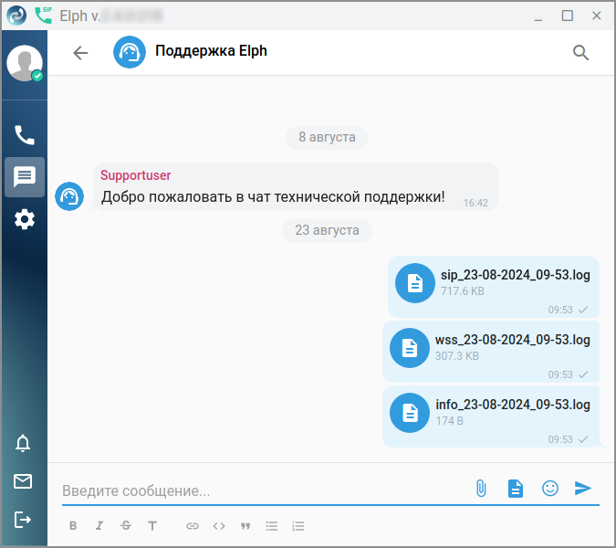616x548 pixels.
Task: Open the emoji picker smiley
Action: point(550,489)
